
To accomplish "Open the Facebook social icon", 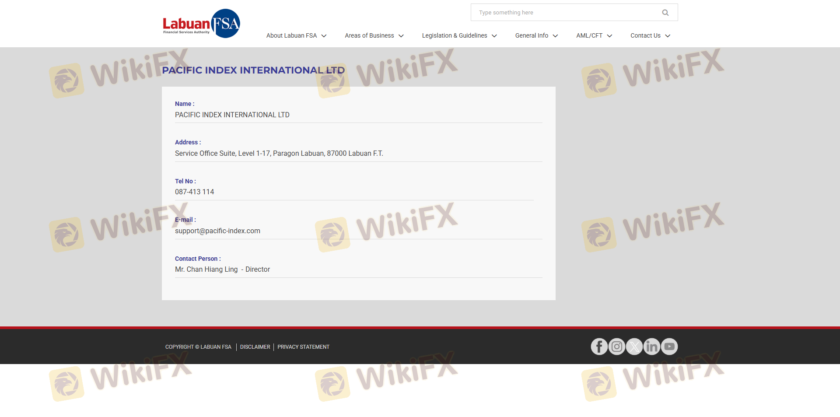I will 599,347.
